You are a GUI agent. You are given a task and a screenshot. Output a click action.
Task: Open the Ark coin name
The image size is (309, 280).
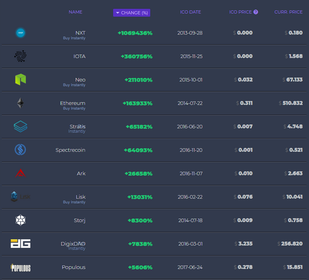(81, 173)
